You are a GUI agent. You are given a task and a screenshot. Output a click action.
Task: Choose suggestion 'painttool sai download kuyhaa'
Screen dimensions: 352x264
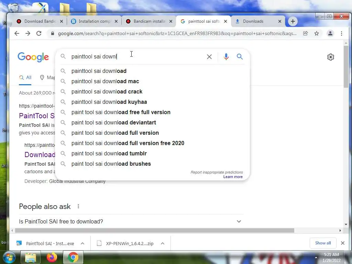152,102
